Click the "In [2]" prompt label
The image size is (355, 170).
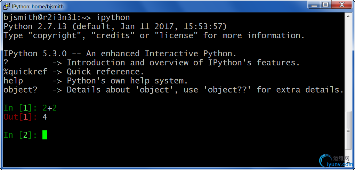tap(18, 135)
